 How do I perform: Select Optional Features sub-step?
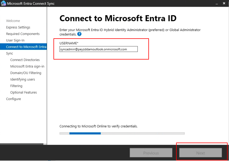tap(23, 93)
